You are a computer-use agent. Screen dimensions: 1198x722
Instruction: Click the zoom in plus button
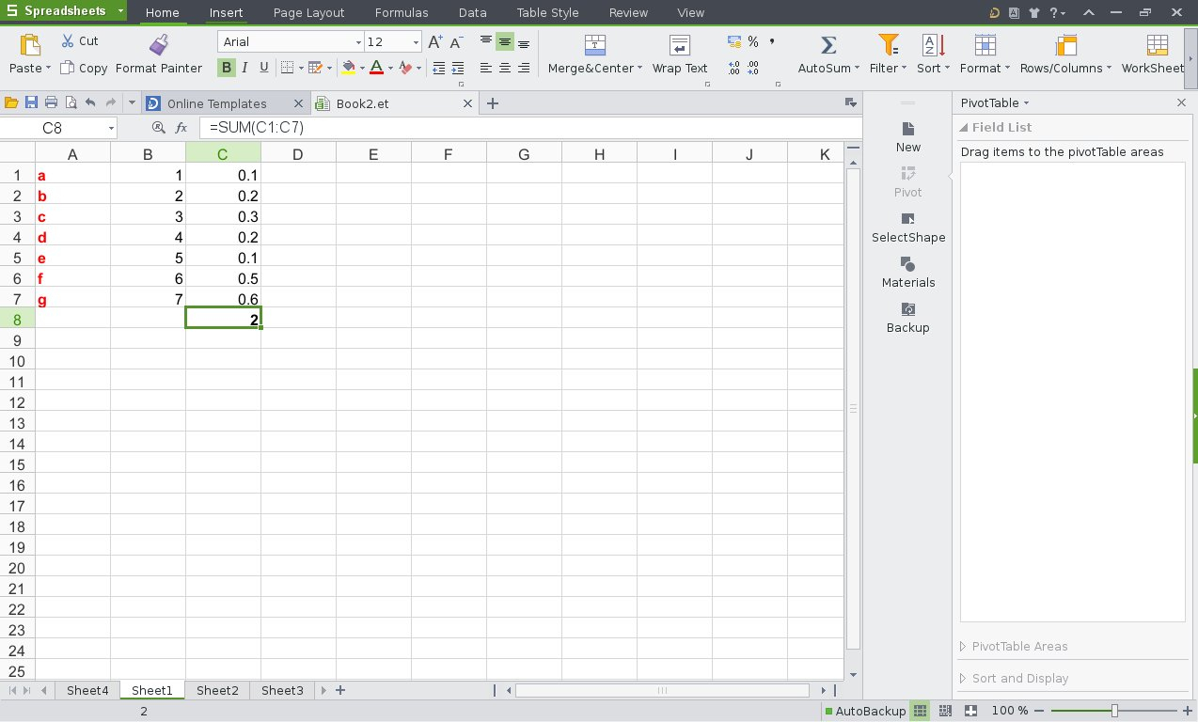[1188, 711]
